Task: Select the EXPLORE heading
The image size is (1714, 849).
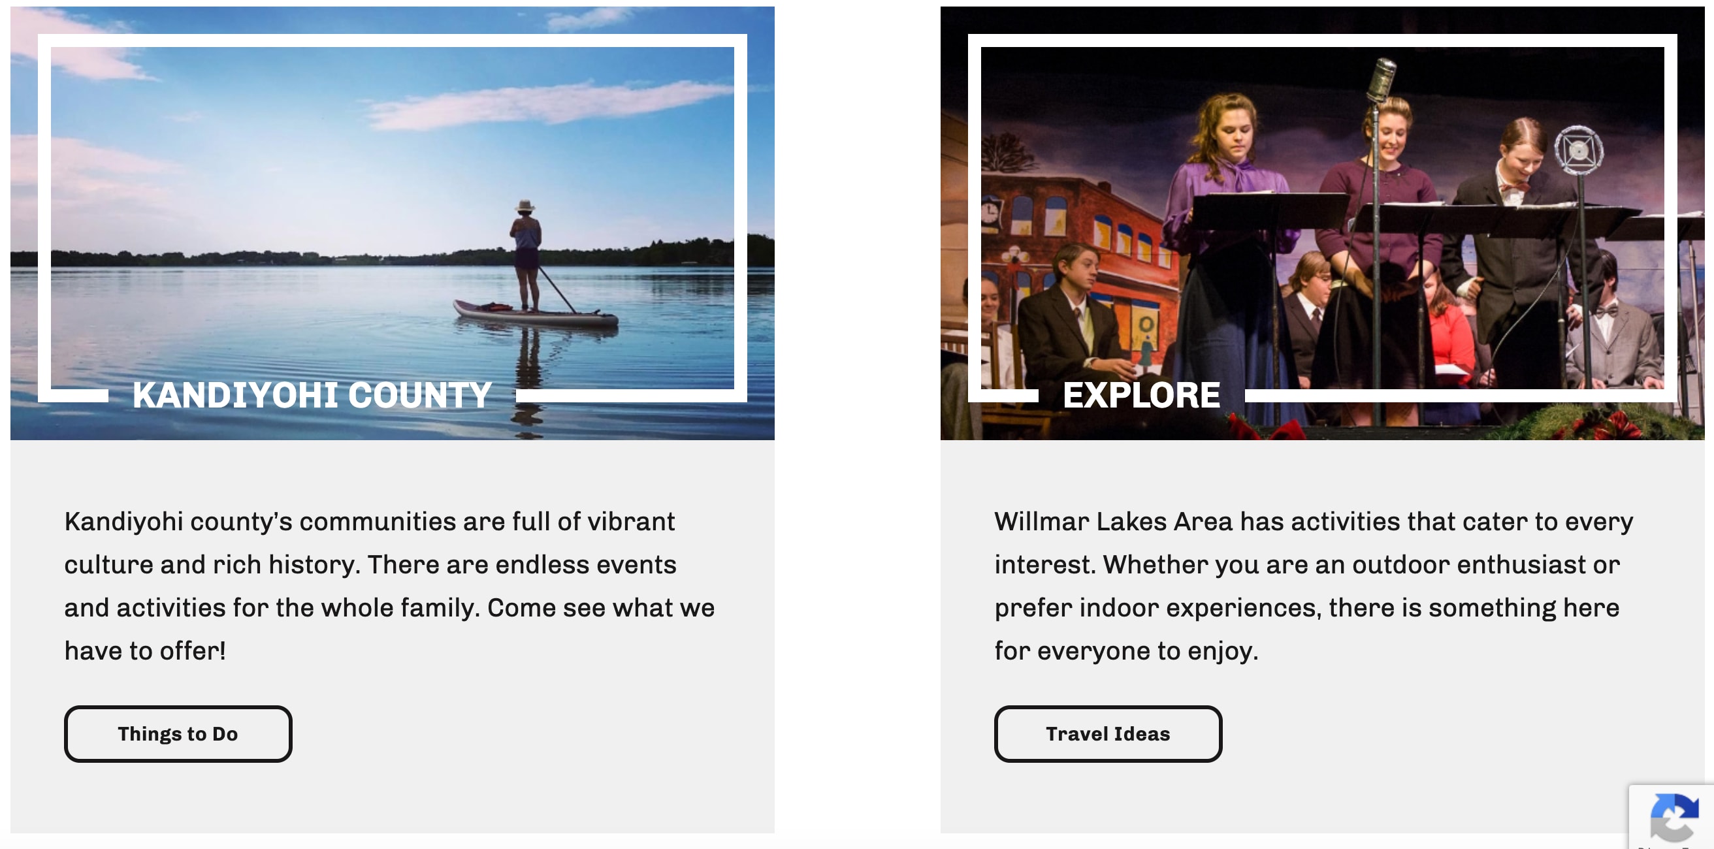Action: pos(1141,395)
